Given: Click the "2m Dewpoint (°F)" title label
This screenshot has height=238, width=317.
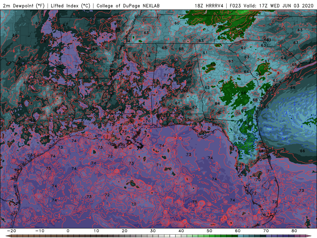Looking at the screenshot, I should [x=23, y=6].
